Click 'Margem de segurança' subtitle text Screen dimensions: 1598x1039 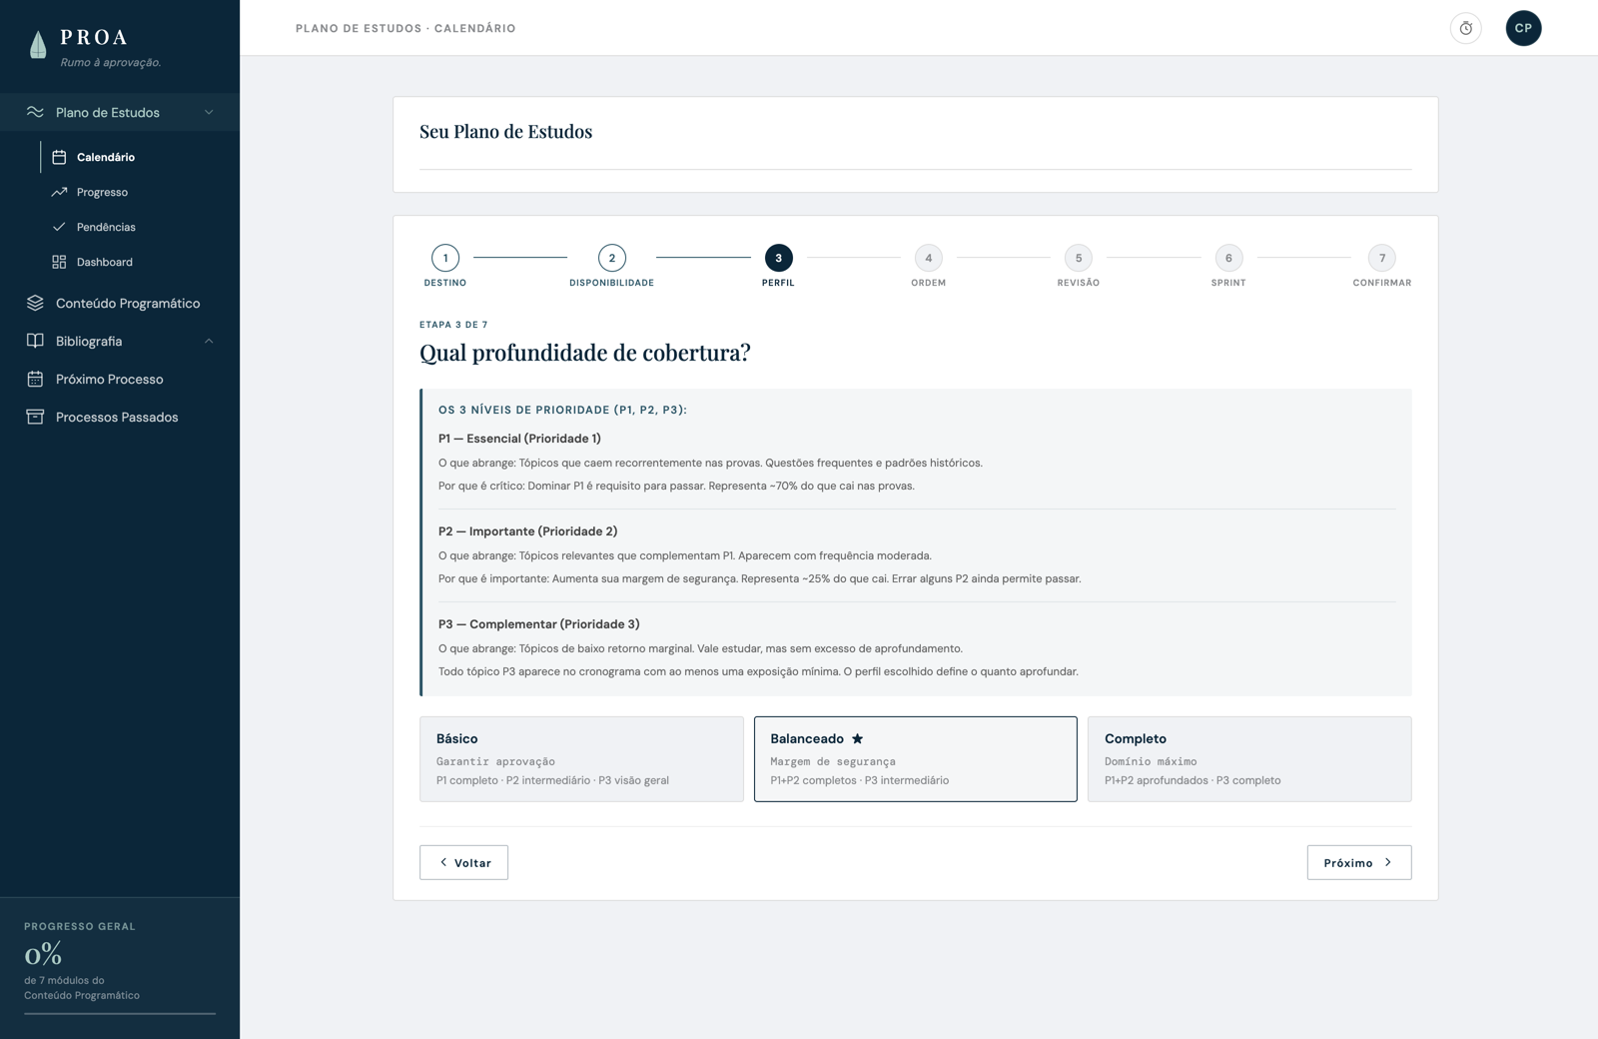click(x=833, y=761)
